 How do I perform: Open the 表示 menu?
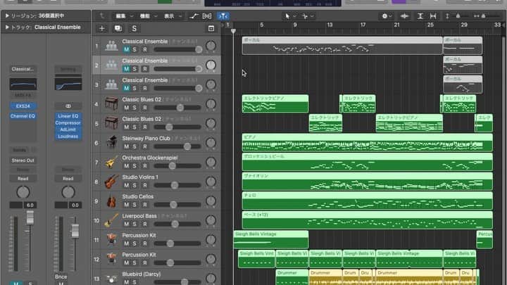pos(173,15)
